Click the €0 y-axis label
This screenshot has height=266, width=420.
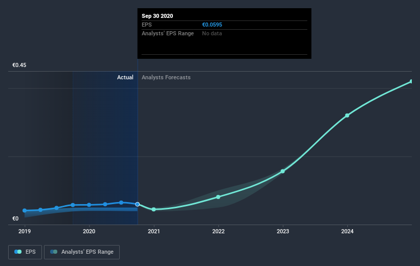15,218
